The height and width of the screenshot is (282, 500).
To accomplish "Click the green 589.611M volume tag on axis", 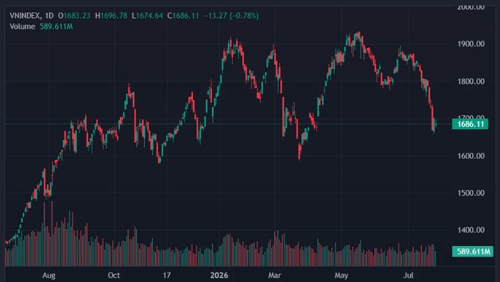I will pos(473,251).
